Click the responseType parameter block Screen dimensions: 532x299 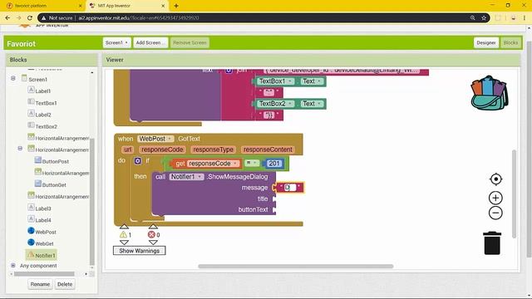213,149
